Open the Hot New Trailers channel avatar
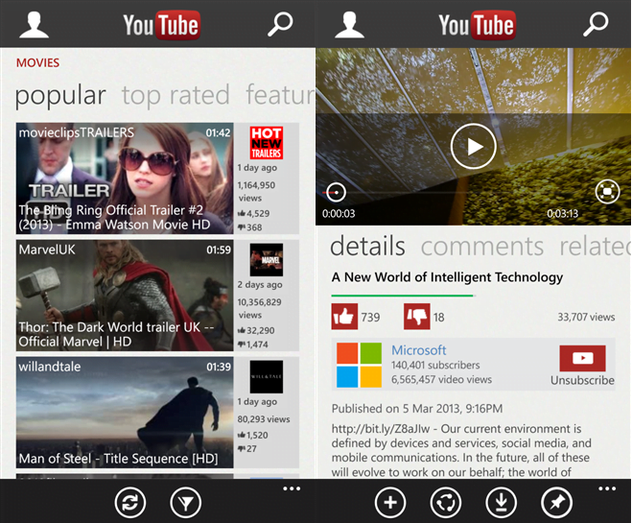The height and width of the screenshot is (523, 632). point(267,143)
